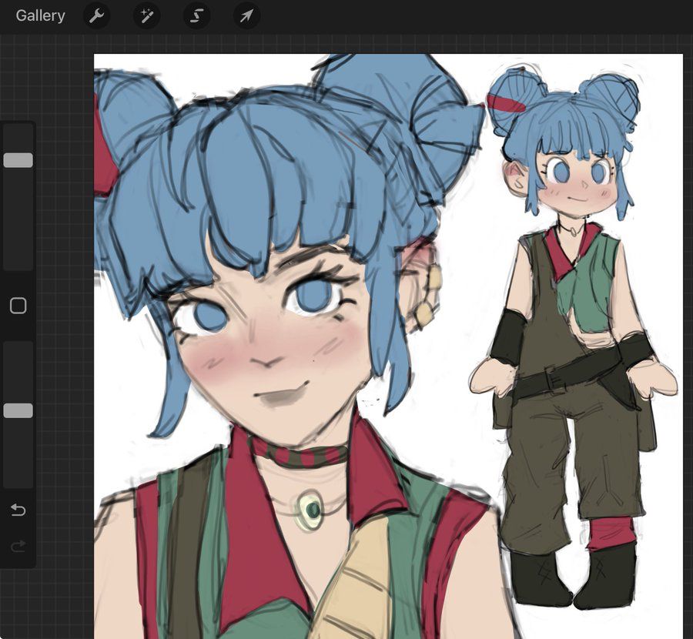Screen dimensions: 693x639
Task: Tap the undo arrow in sidebar
Action: tap(18, 510)
